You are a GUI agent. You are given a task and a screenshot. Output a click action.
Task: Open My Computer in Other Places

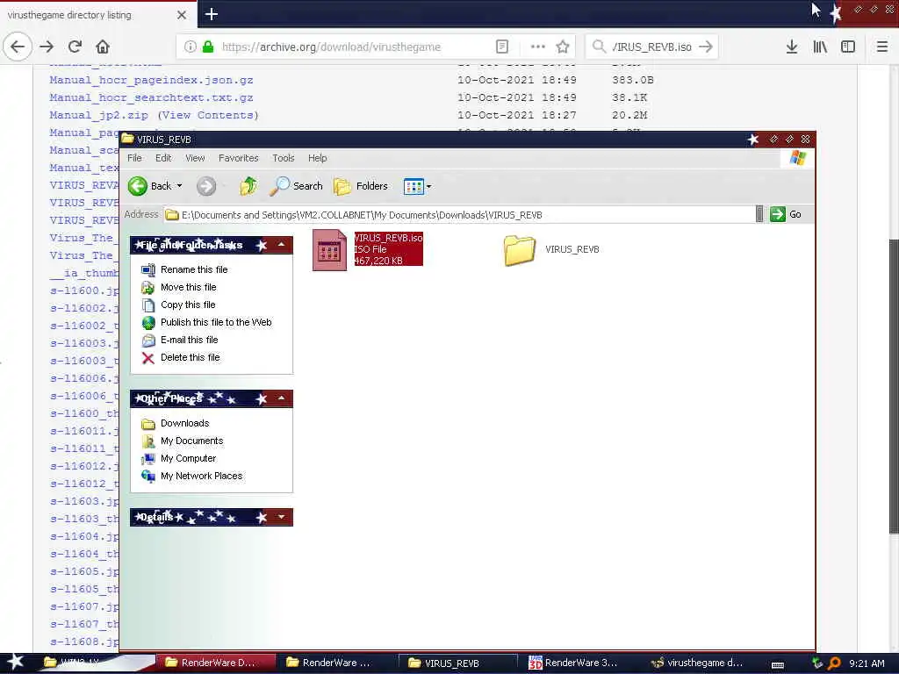[x=188, y=458]
